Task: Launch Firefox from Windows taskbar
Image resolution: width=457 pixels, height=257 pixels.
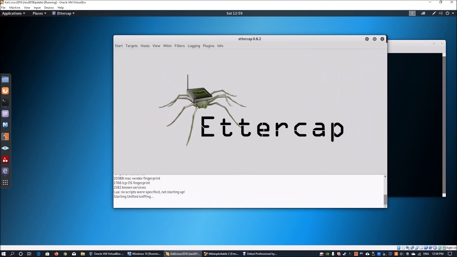Action: tap(56, 254)
